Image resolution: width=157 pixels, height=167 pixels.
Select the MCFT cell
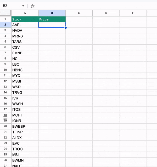[25, 115]
